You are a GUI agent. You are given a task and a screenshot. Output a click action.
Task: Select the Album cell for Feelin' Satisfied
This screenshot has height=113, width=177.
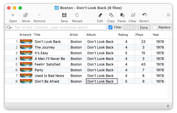pos(102,64)
